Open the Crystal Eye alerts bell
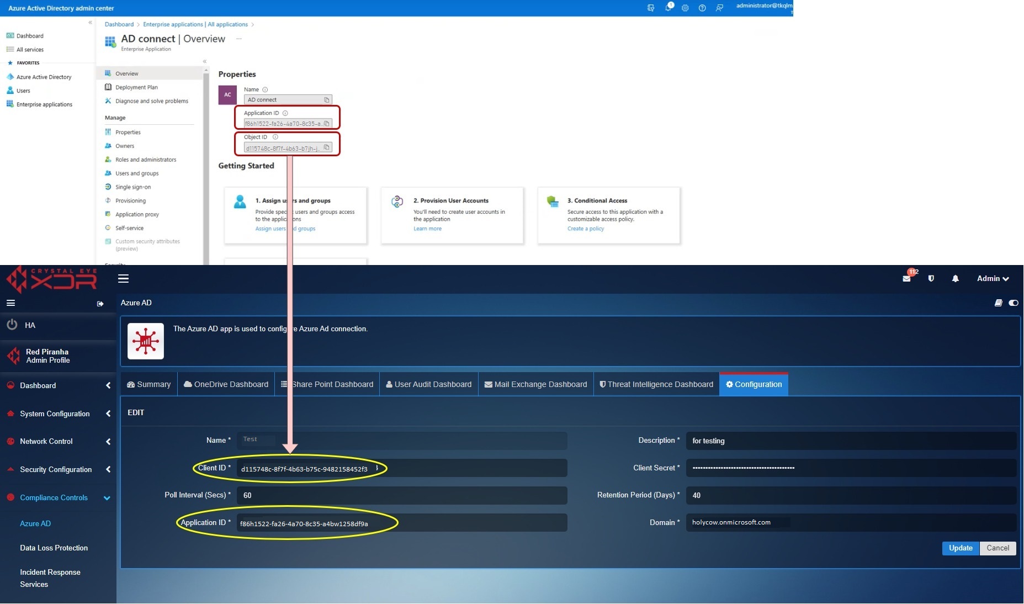 pos(956,279)
